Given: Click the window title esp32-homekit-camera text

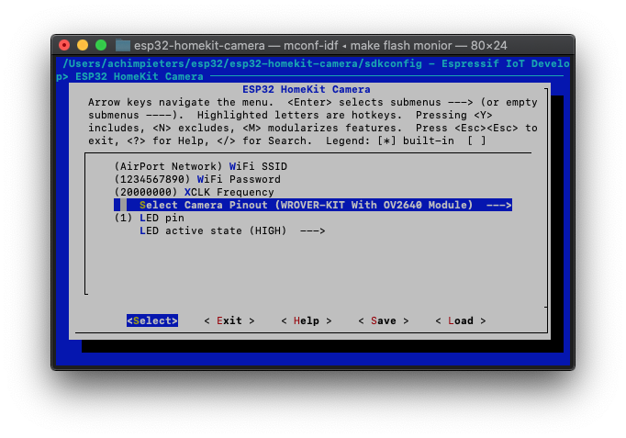Looking at the screenshot, I should click(199, 46).
